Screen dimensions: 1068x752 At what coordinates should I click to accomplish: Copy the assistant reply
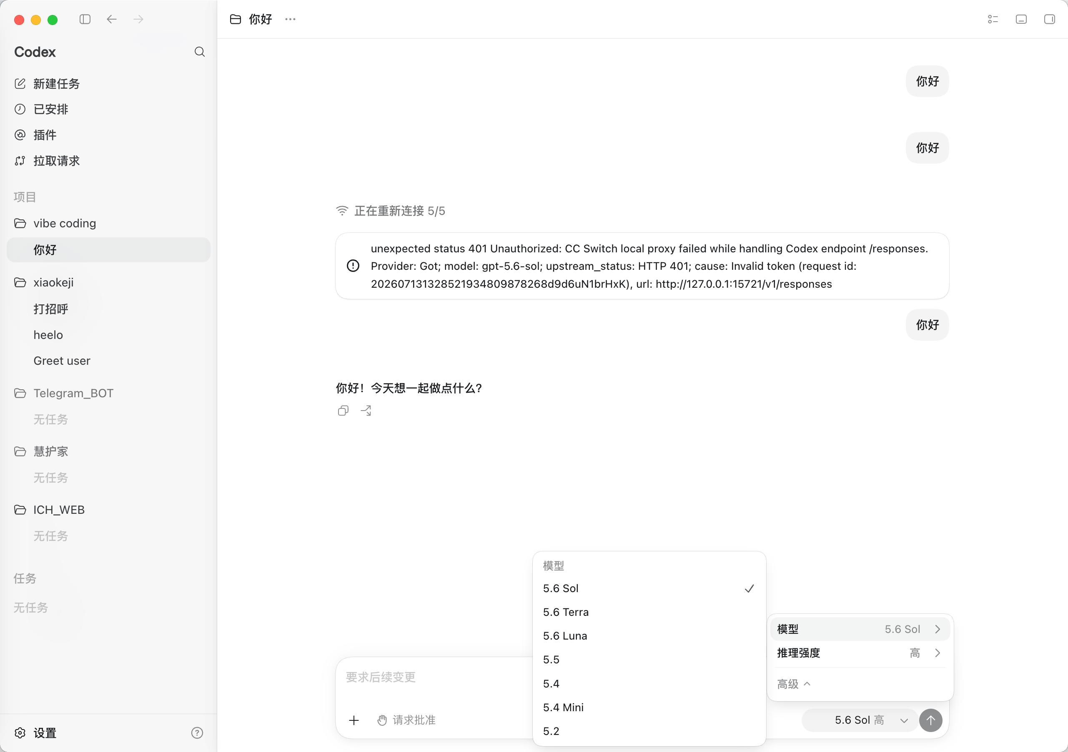(343, 411)
